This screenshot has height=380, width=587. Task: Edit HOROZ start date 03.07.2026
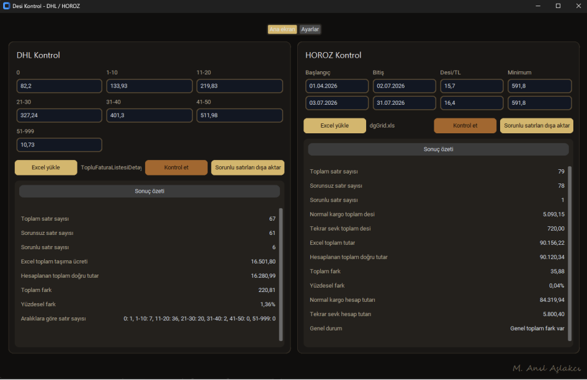click(x=337, y=103)
